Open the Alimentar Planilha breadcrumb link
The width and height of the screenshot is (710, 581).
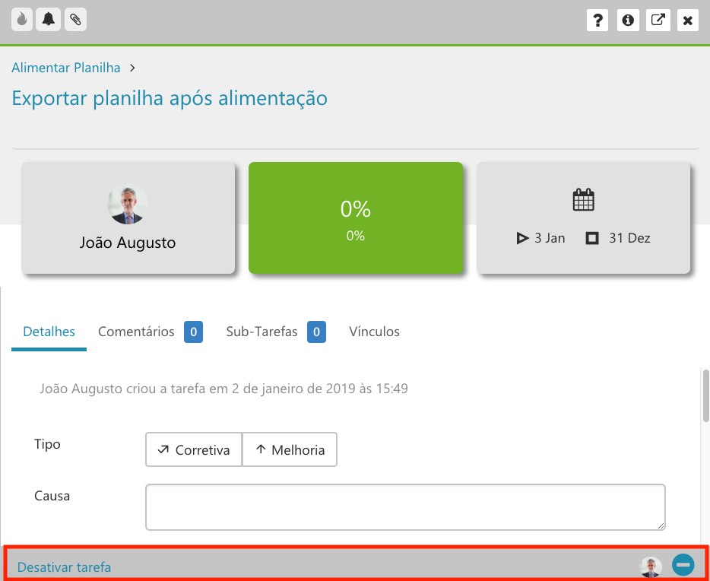click(66, 68)
